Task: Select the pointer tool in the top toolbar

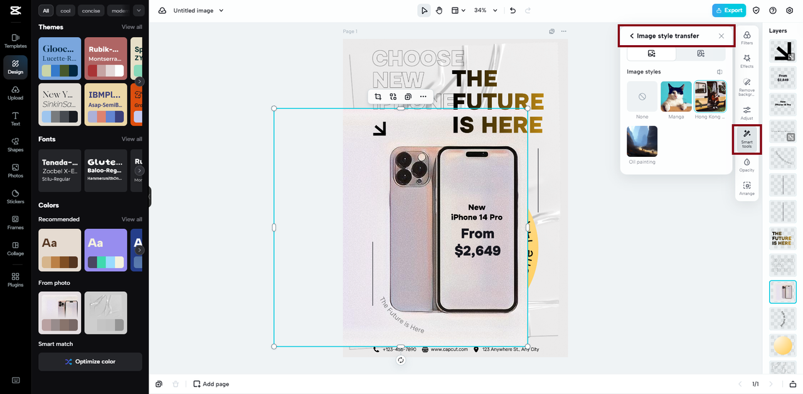Action: pos(424,11)
